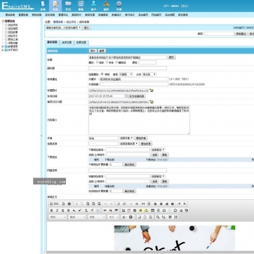Open the Manage Information (管理信息) submenu item

[23, 15]
